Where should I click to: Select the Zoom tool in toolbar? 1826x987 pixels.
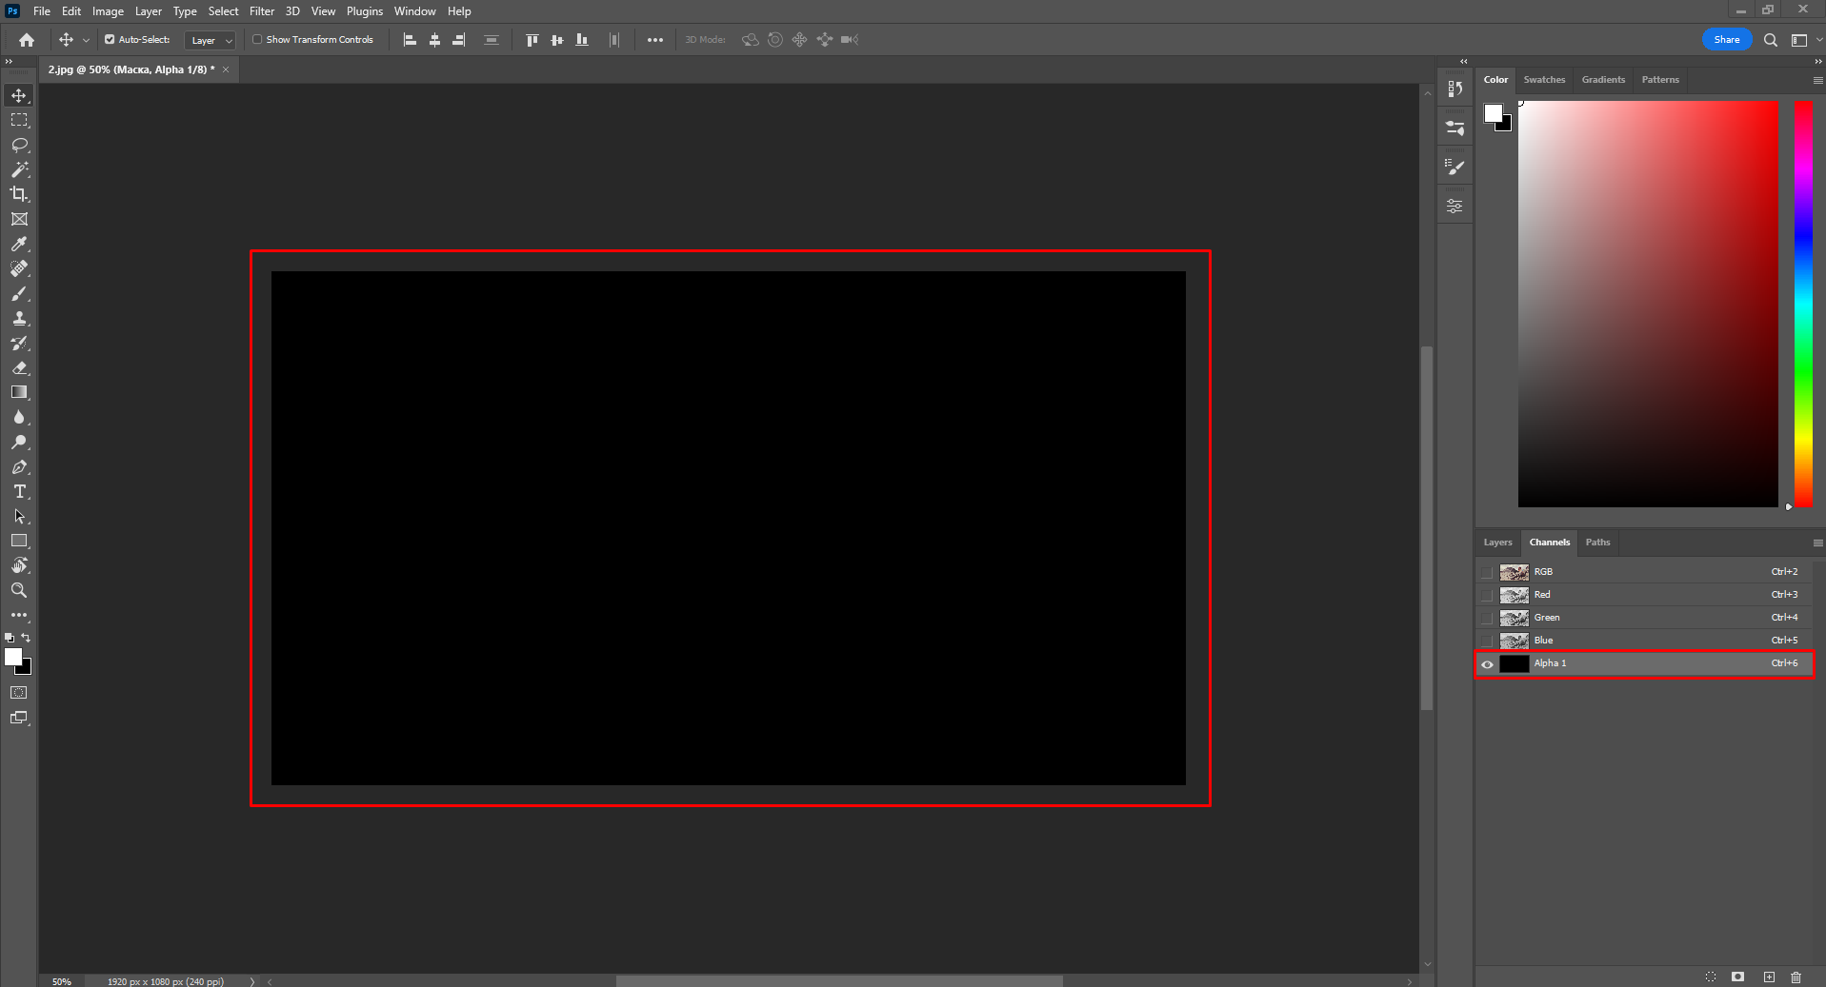[x=19, y=591]
